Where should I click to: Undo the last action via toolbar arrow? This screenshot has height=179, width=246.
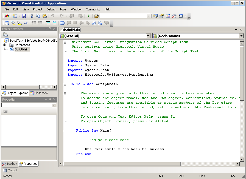tap(52, 16)
